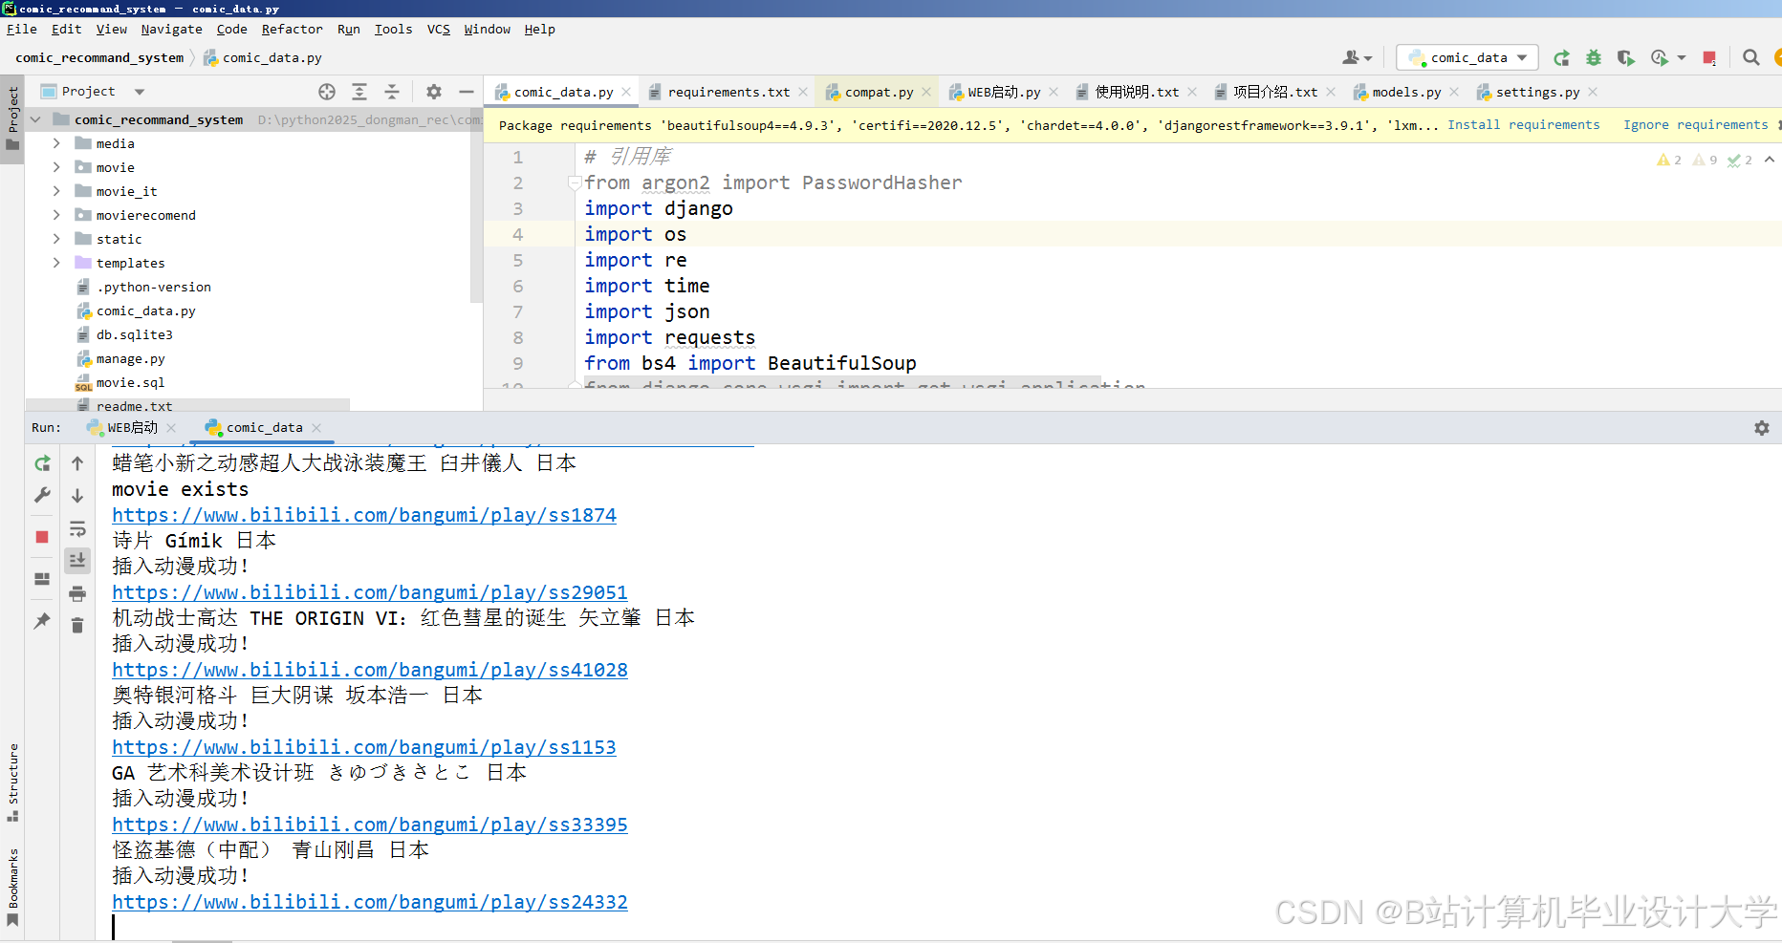Toggle soft-wrap in the run console
The image size is (1782, 943).
click(x=77, y=528)
